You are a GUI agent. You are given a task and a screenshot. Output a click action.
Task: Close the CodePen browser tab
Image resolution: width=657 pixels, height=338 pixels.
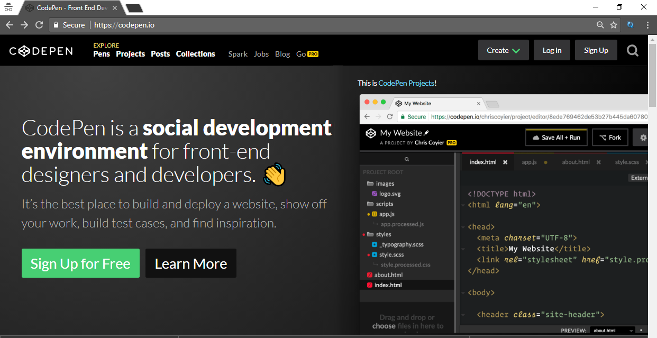[x=116, y=8]
